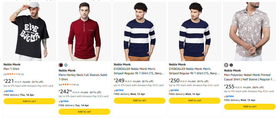Open the (3) reviews count for Men T-Shirt

pyautogui.click(x=22, y=74)
